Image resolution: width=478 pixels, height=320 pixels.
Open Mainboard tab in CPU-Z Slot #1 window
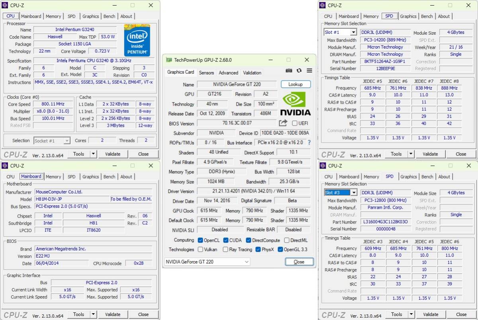coord(349,16)
